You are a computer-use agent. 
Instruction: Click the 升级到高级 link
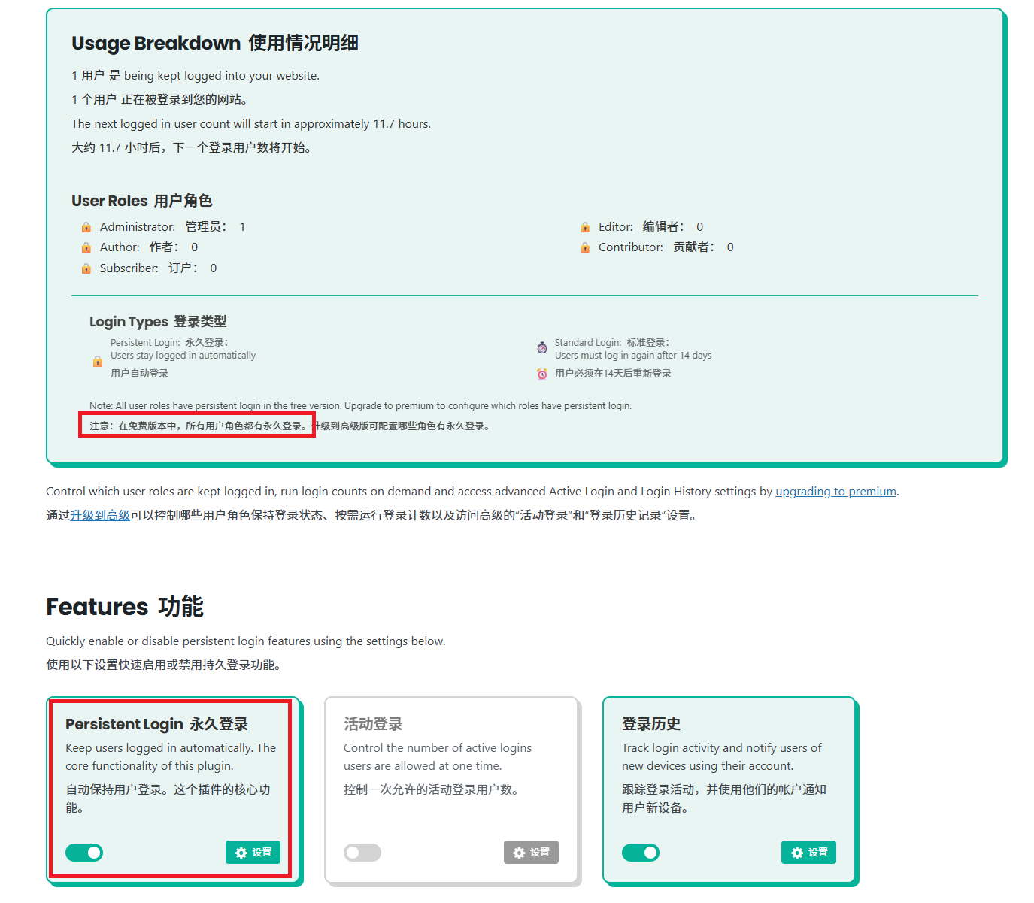click(100, 516)
